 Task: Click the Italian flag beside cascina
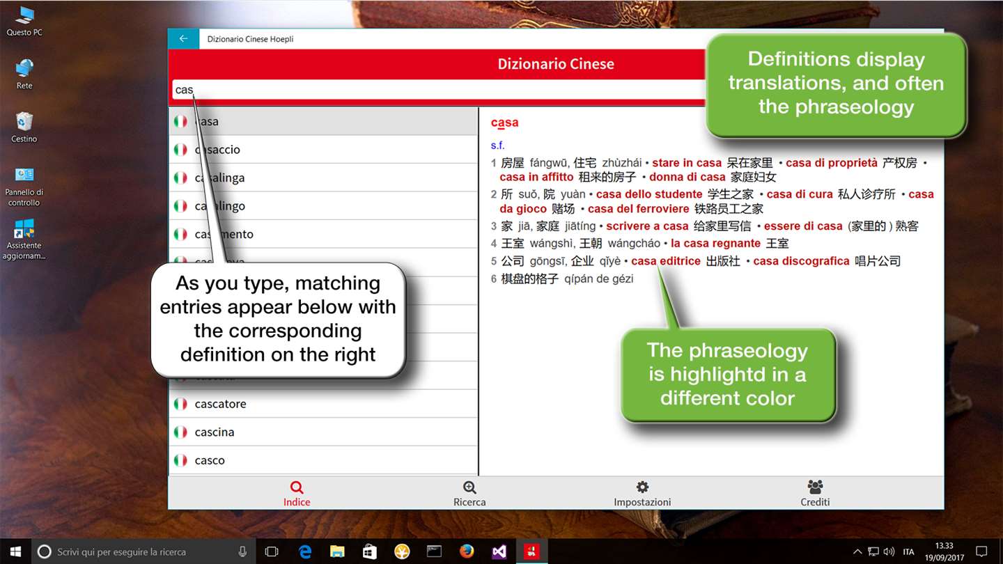[180, 432]
